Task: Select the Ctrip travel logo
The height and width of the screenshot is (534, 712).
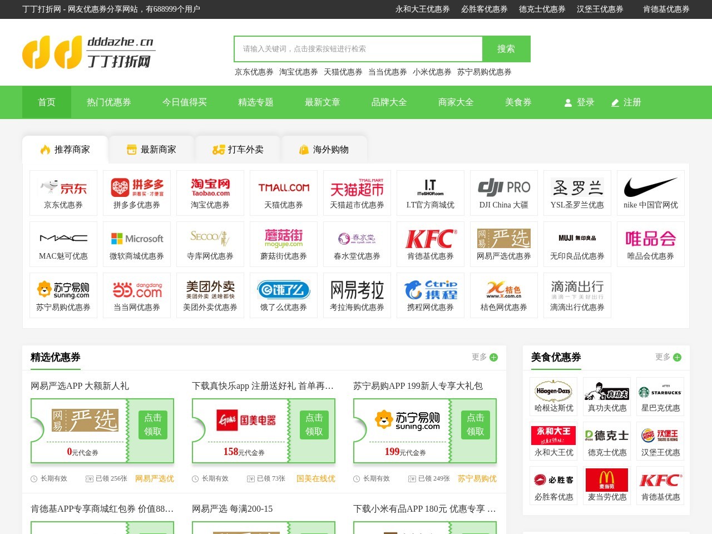Action: point(430,289)
